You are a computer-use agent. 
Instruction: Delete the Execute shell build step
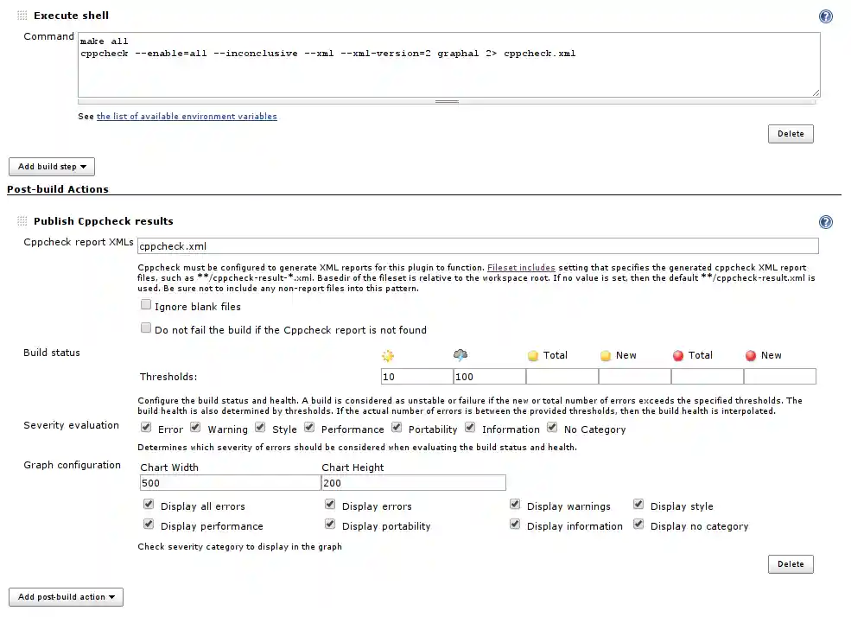pos(790,134)
